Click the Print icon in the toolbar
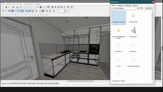 coord(17,7)
